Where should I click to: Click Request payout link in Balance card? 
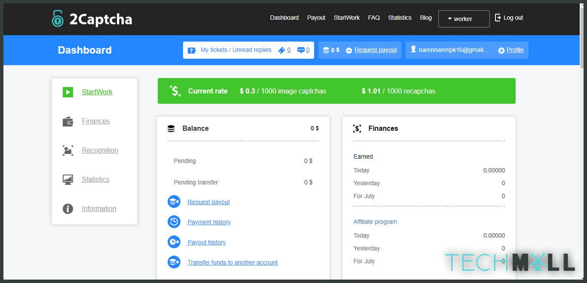pos(209,202)
